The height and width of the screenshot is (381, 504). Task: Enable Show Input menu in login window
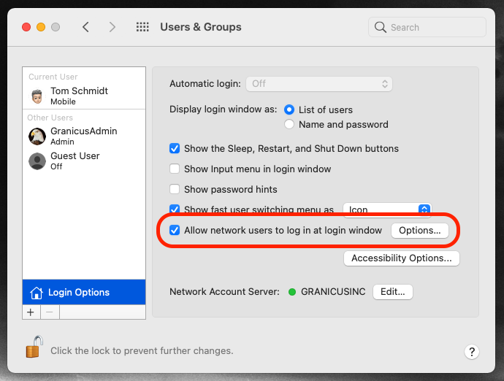click(175, 169)
